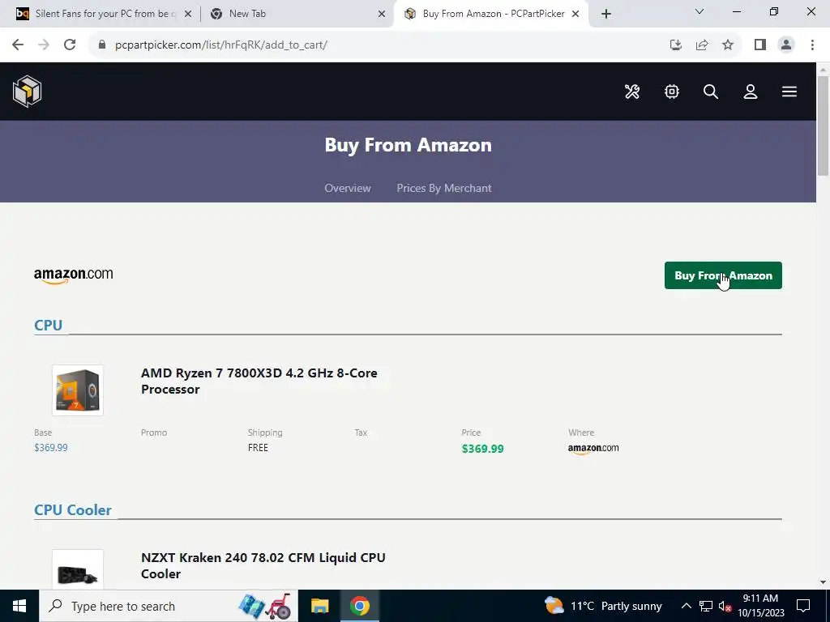The image size is (830, 622).
Task: Open Chrome from the taskbar
Action: click(359, 606)
